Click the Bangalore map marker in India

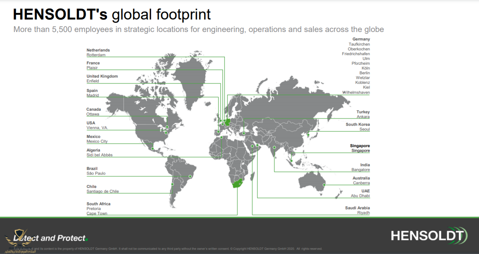275,148
